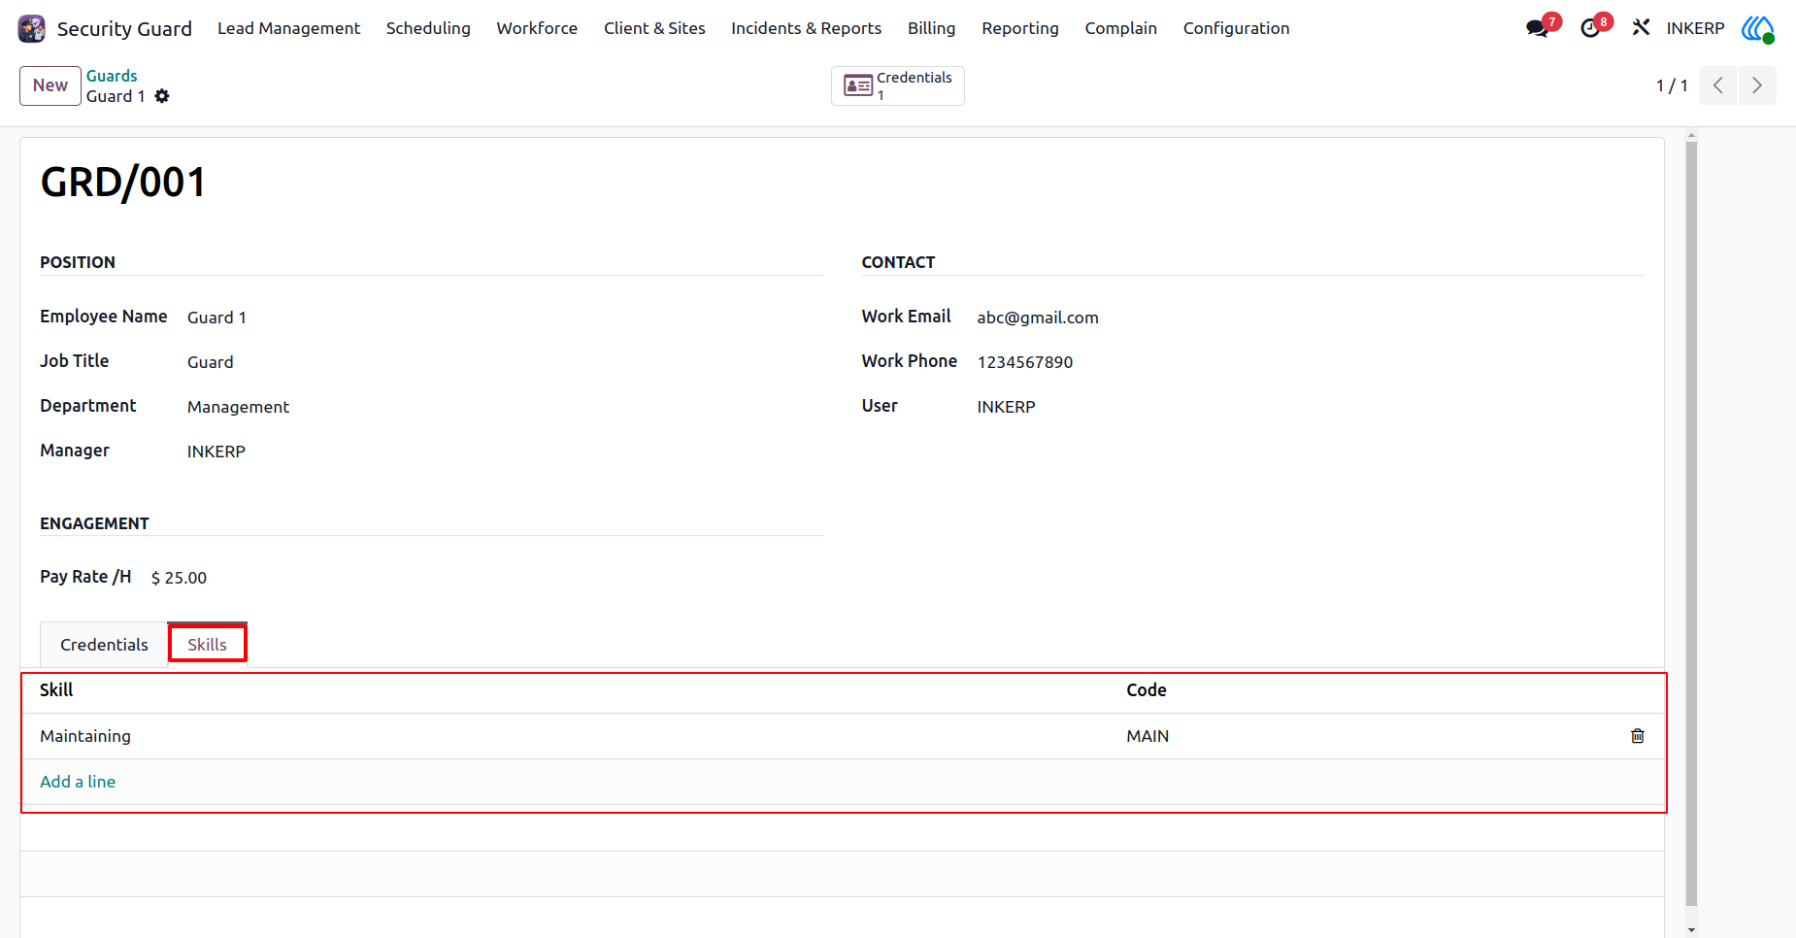The width and height of the screenshot is (1796, 938).
Task: Open the chat messages icon
Action: click(1538, 28)
